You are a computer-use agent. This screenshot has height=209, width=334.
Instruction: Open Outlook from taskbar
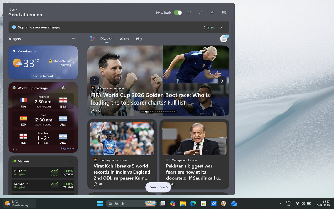tap(234, 203)
